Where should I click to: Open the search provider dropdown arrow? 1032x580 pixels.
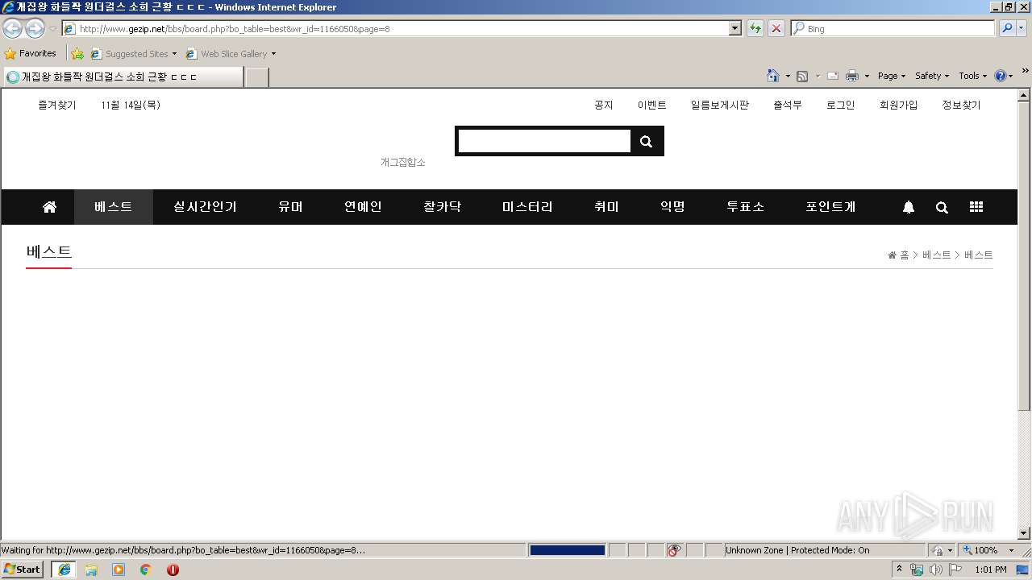tap(1022, 28)
